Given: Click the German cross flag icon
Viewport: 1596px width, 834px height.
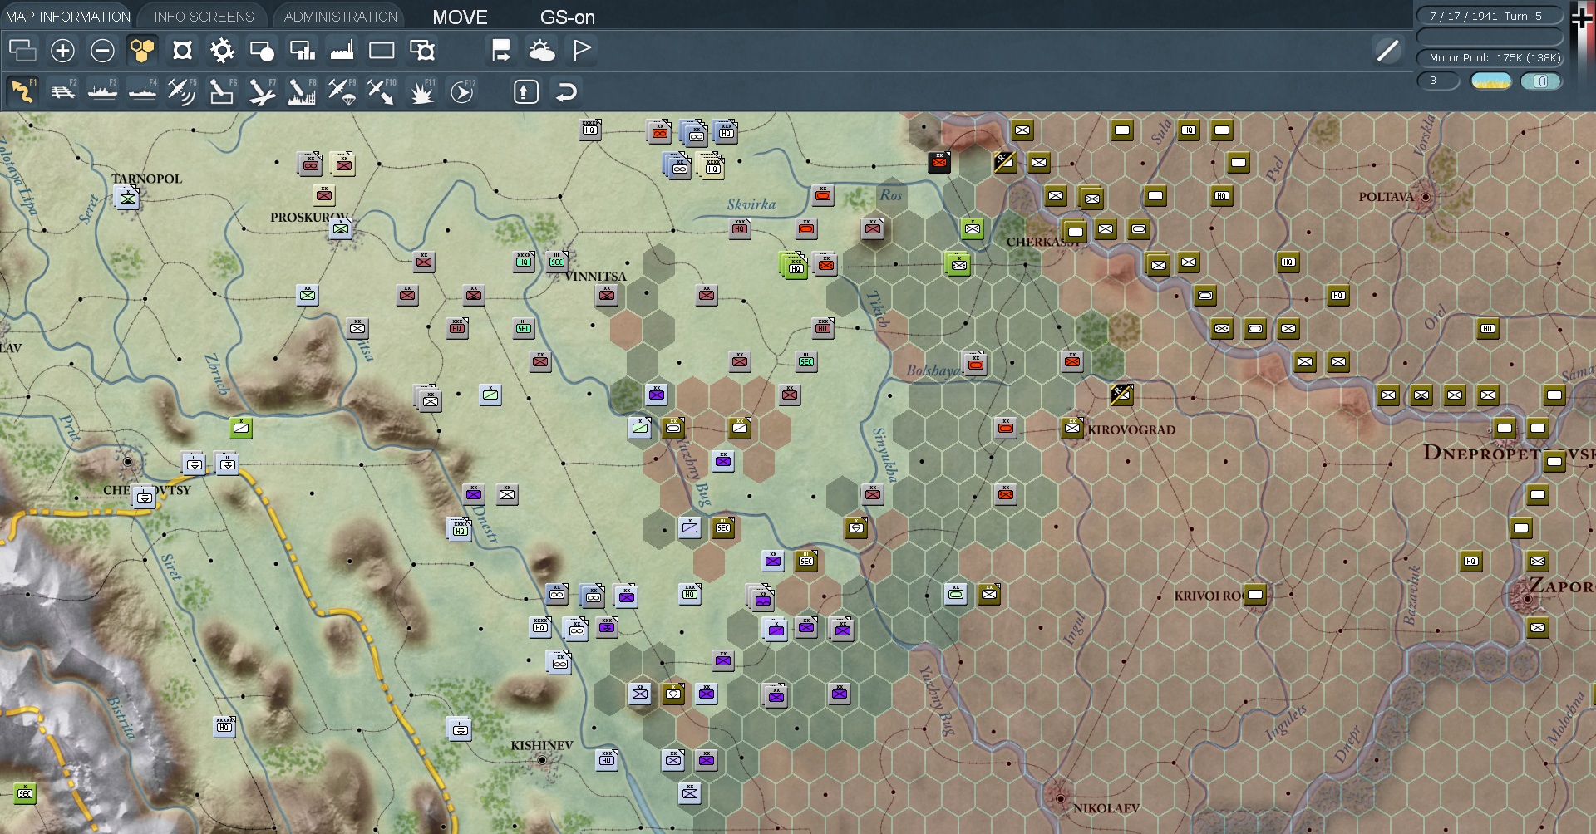Looking at the screenshot, I should (1582, 17).
